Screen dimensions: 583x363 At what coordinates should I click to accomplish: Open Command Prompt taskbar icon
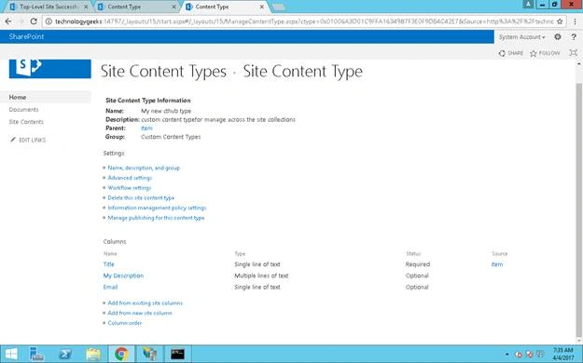click(178, 354)
